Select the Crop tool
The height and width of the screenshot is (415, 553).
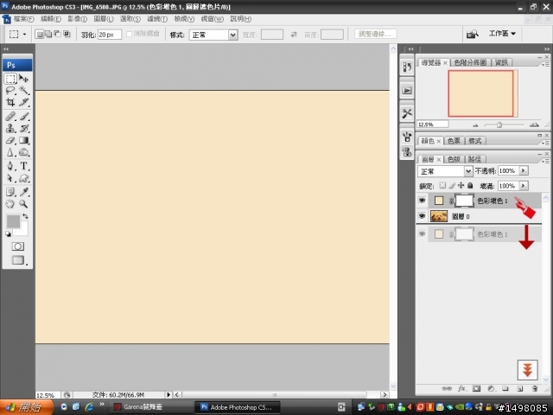coord(10,102)
